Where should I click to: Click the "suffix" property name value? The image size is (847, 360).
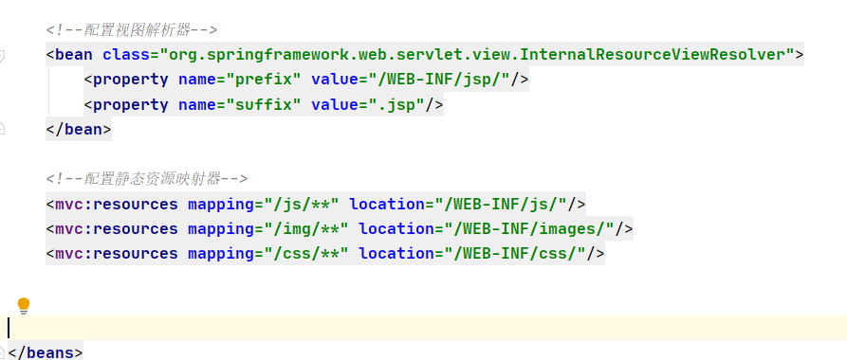(x=264, y=104)
